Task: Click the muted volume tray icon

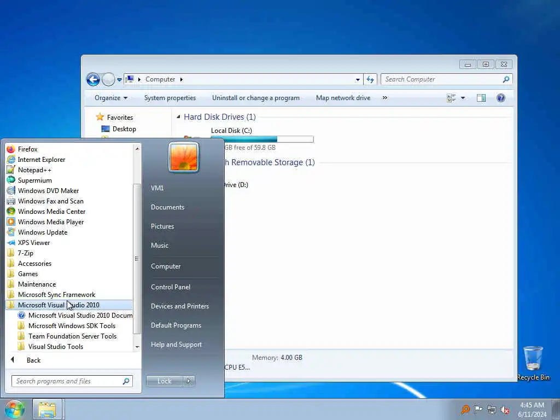Action: tap(505, 410)
